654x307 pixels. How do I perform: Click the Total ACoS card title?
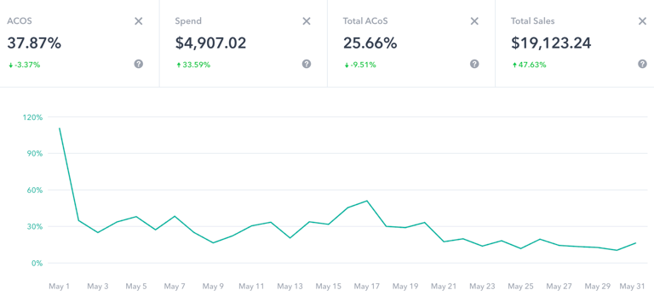point(365,20)
